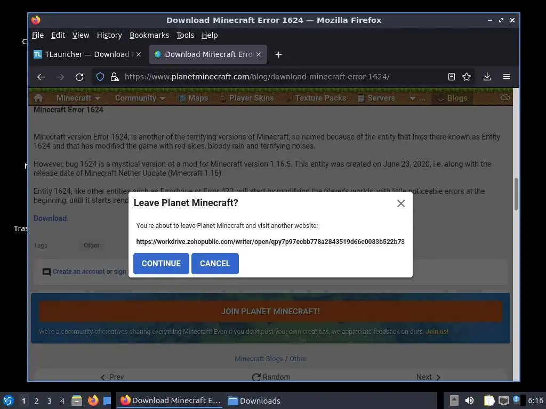Click CONTINUE in the Leave Planet Minecraft dialog

click(x=161, y=264)
